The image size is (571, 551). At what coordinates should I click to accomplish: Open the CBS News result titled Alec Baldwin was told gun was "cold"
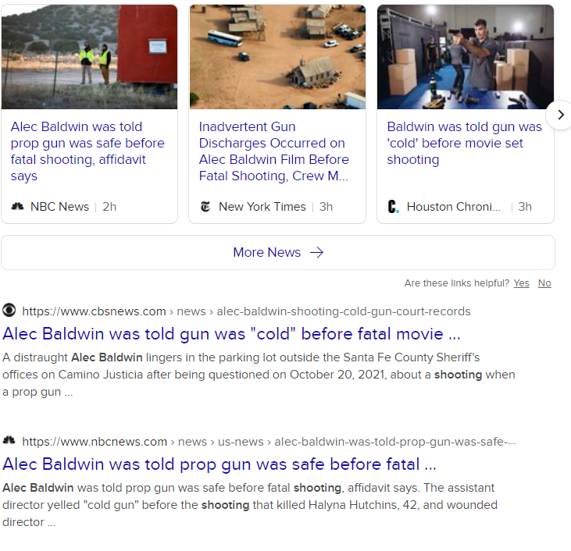click(x=232, y=334)
